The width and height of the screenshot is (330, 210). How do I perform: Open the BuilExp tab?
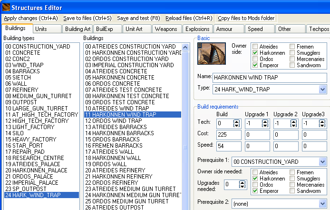[107, 29]
